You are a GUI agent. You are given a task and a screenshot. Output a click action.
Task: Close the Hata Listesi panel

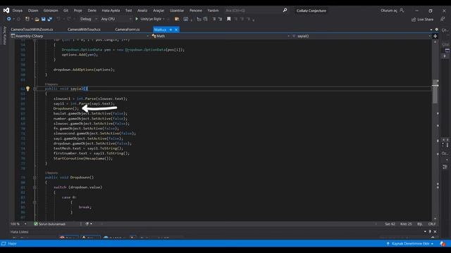click(x=435, y=231)
